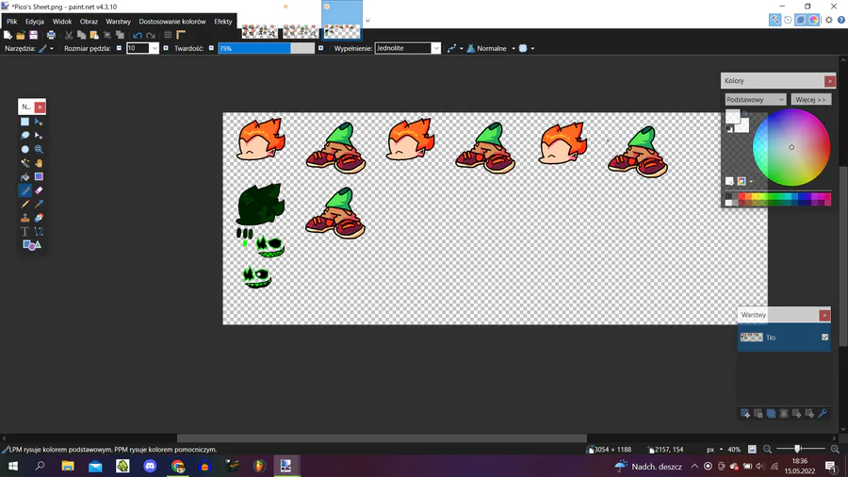Select the Pan hand tool

click(x=39, y=163)
